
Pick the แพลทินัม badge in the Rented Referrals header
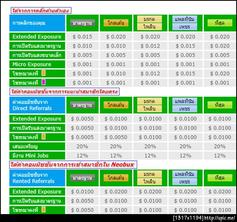tap(185, 174)
